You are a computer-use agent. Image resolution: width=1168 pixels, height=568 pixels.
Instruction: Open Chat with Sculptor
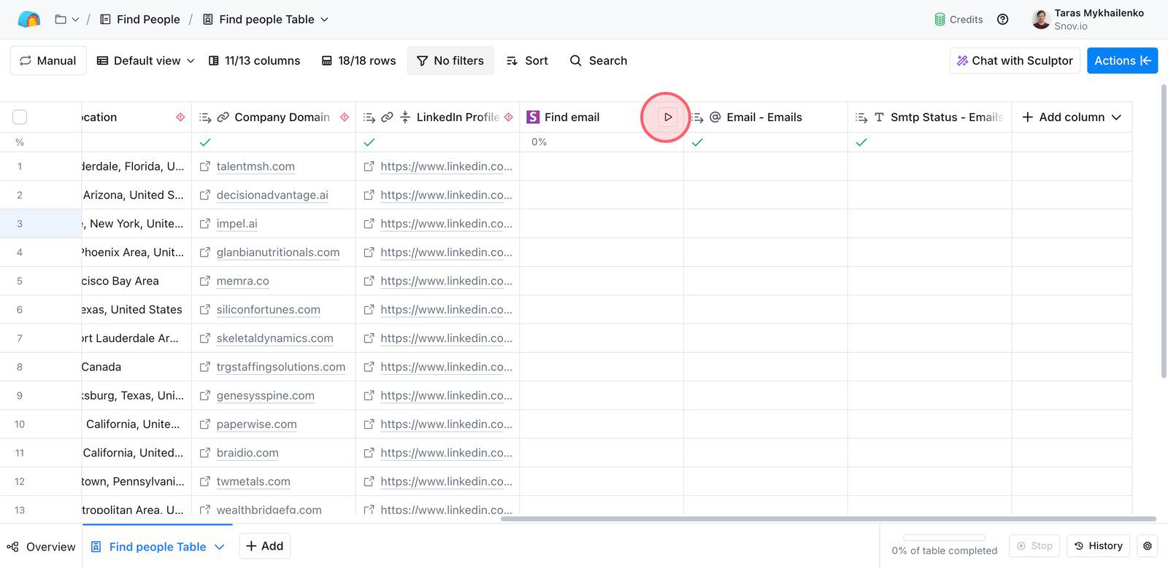click(x=1015, y=61)
